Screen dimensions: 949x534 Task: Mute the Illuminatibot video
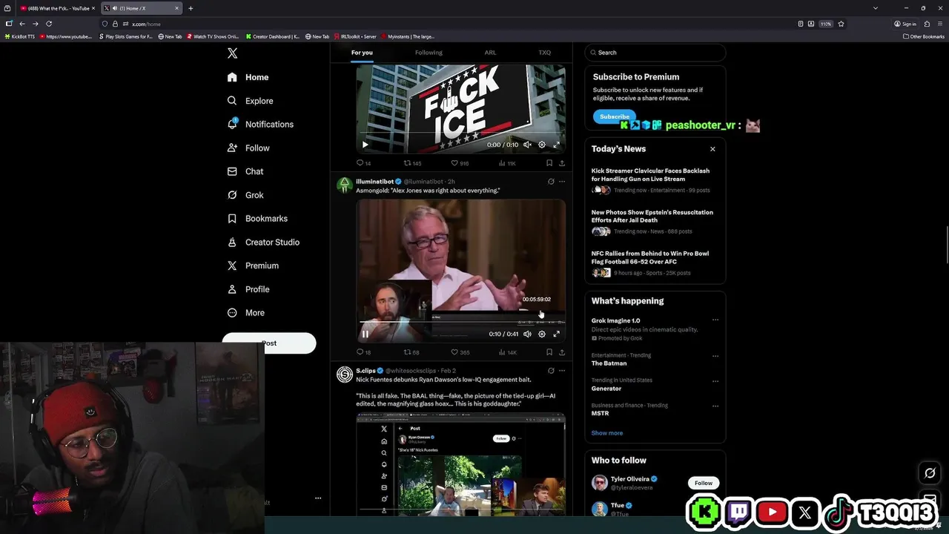(527, 334)
